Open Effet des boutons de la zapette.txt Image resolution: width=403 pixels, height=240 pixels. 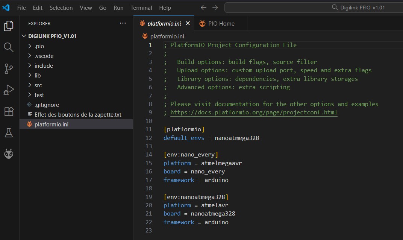(77, 115)
